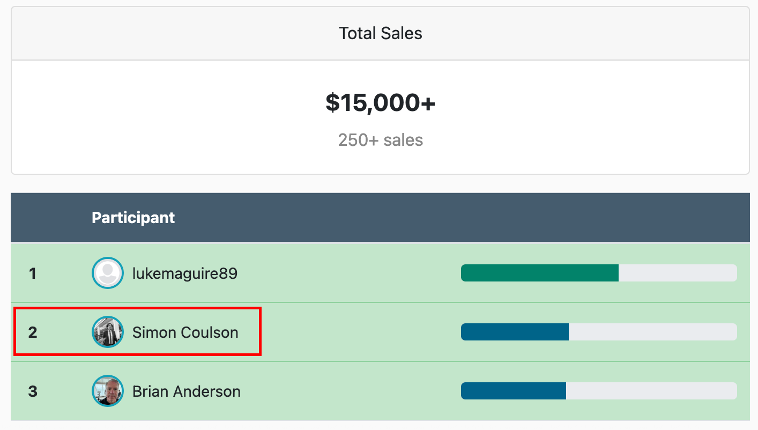
Task: Click the Participant column header
Action: (x=133, y=218)
